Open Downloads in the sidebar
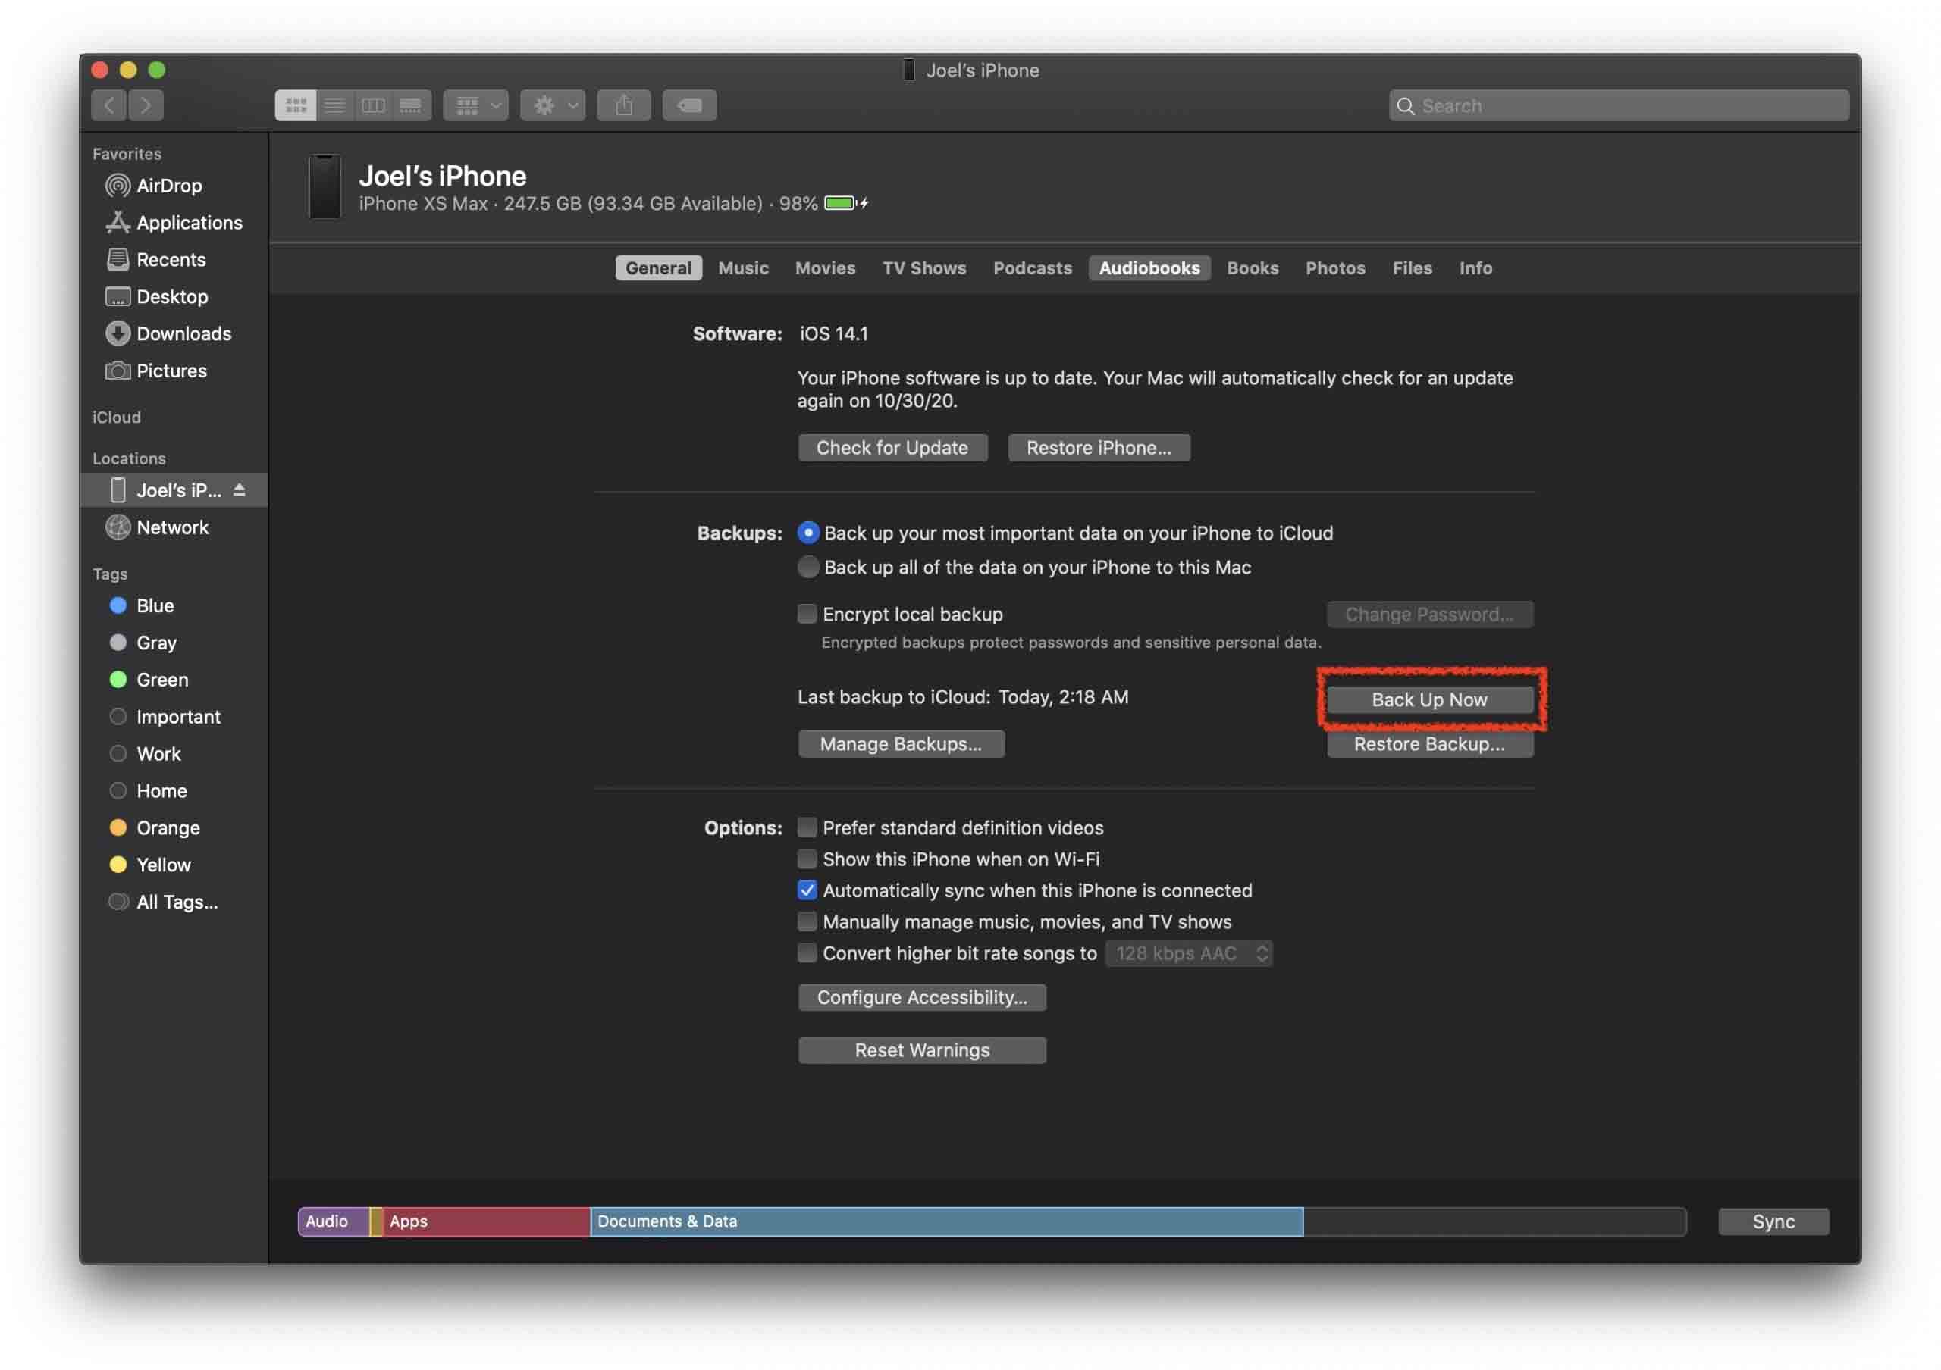The height and width of the screenshot is (1370, 1941). point(168,334)
